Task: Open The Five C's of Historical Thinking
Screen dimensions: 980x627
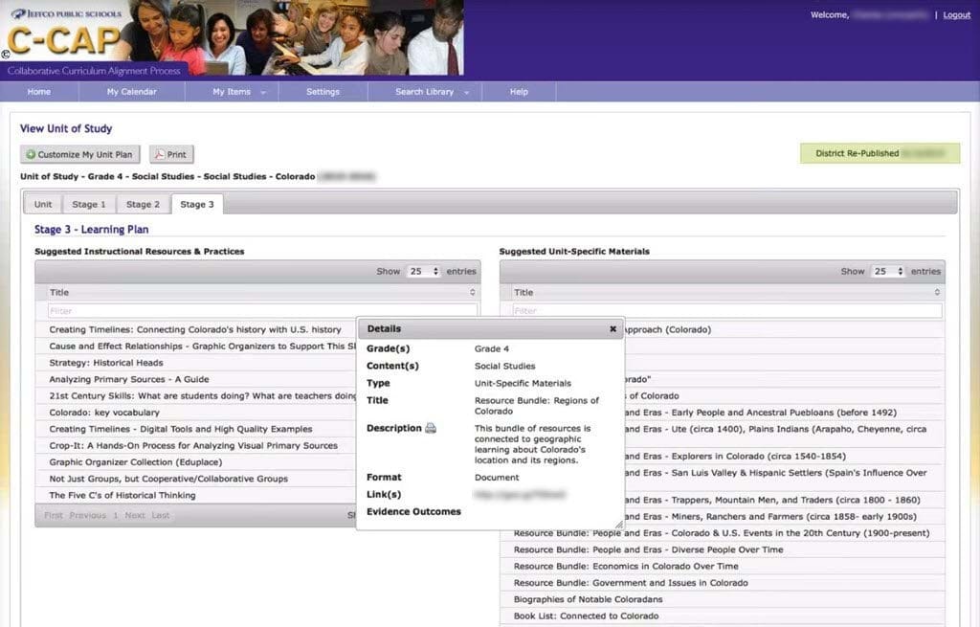Action: coord(122,495)
